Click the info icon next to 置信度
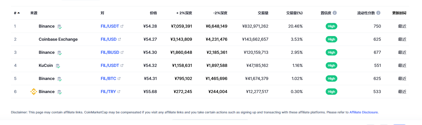Screen dimensions: 422x125 click(x=335, y=13)
